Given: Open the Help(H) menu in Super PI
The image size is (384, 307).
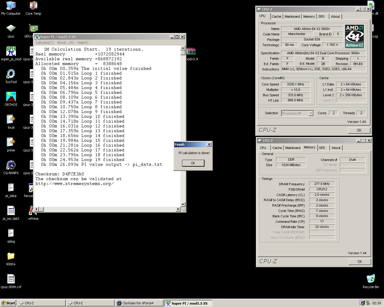Looking at the screenshot, I should pyautogui.click(x=83, y=43).
